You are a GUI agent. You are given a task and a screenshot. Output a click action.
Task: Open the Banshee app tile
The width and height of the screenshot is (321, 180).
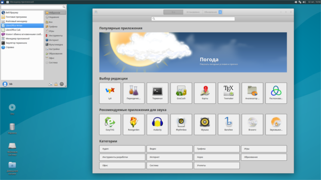pos(228,124)
